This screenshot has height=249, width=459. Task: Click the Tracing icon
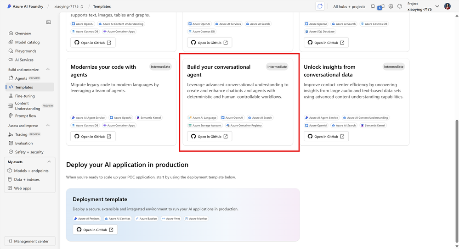11,134
